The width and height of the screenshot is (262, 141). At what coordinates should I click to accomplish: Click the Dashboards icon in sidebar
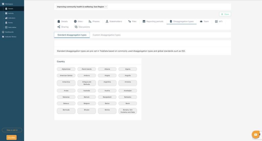(3, 32)
